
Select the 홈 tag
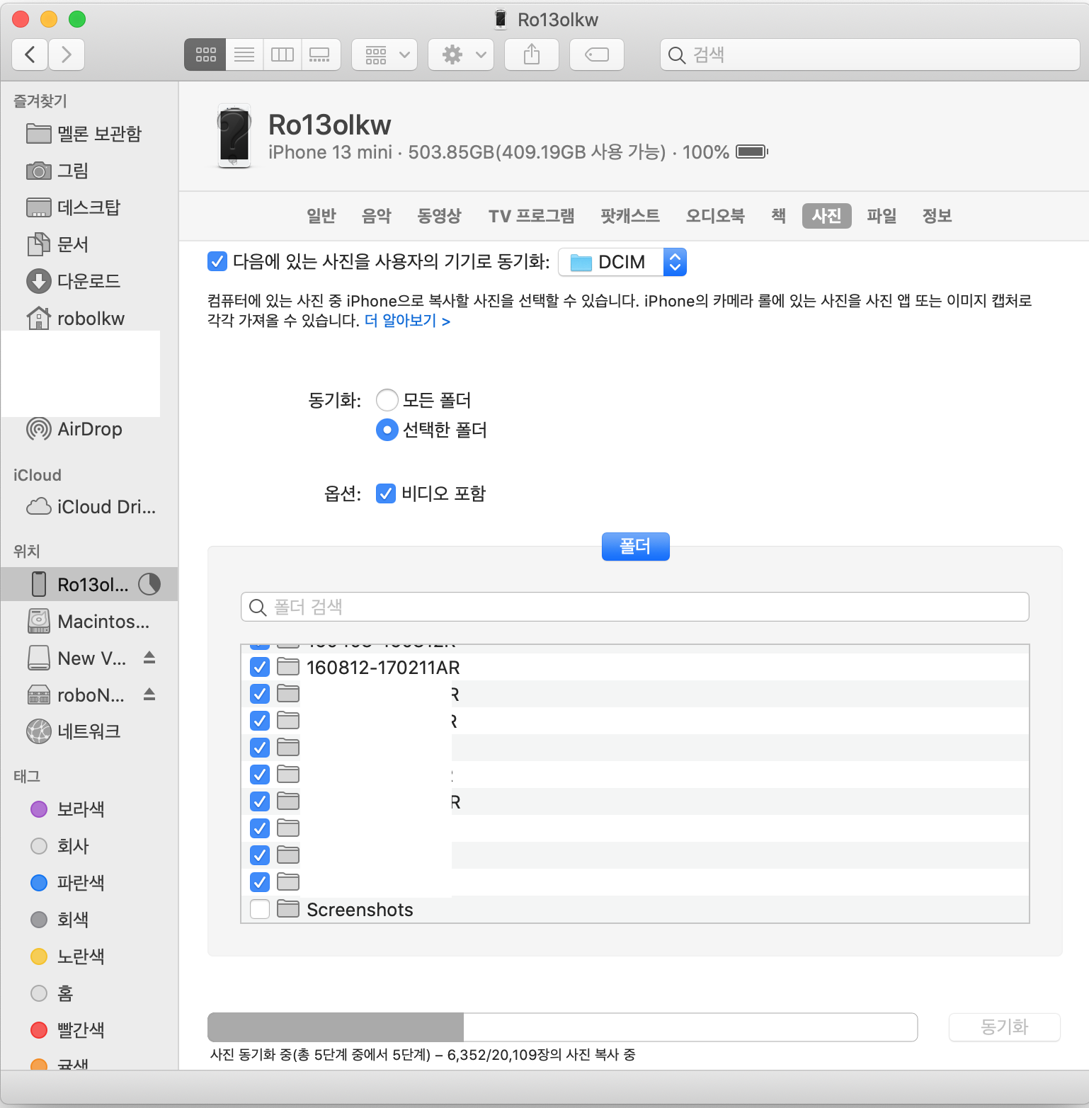pyautogui.click(x=52, y=993)
